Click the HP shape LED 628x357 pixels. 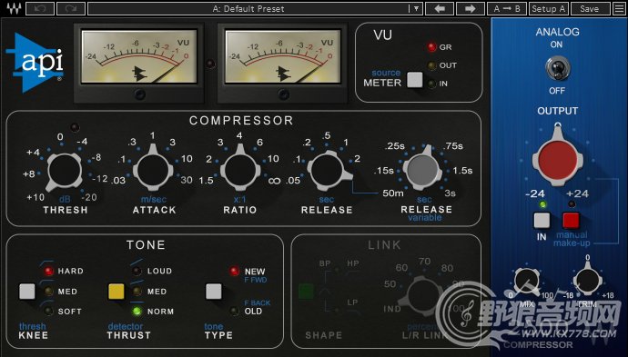(338, 271)
